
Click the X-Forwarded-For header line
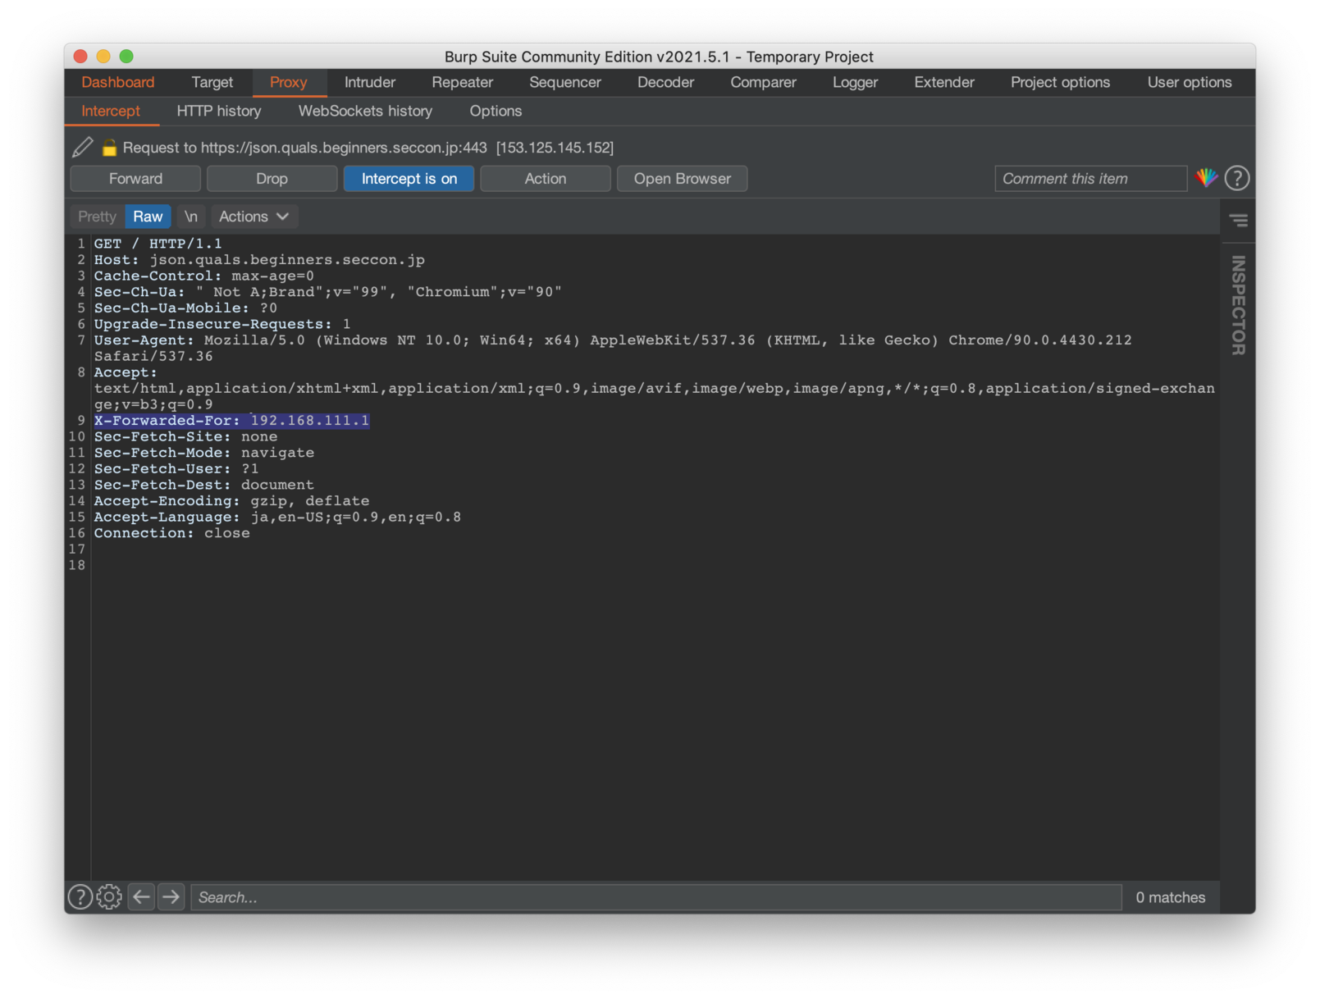coord(231,421)
